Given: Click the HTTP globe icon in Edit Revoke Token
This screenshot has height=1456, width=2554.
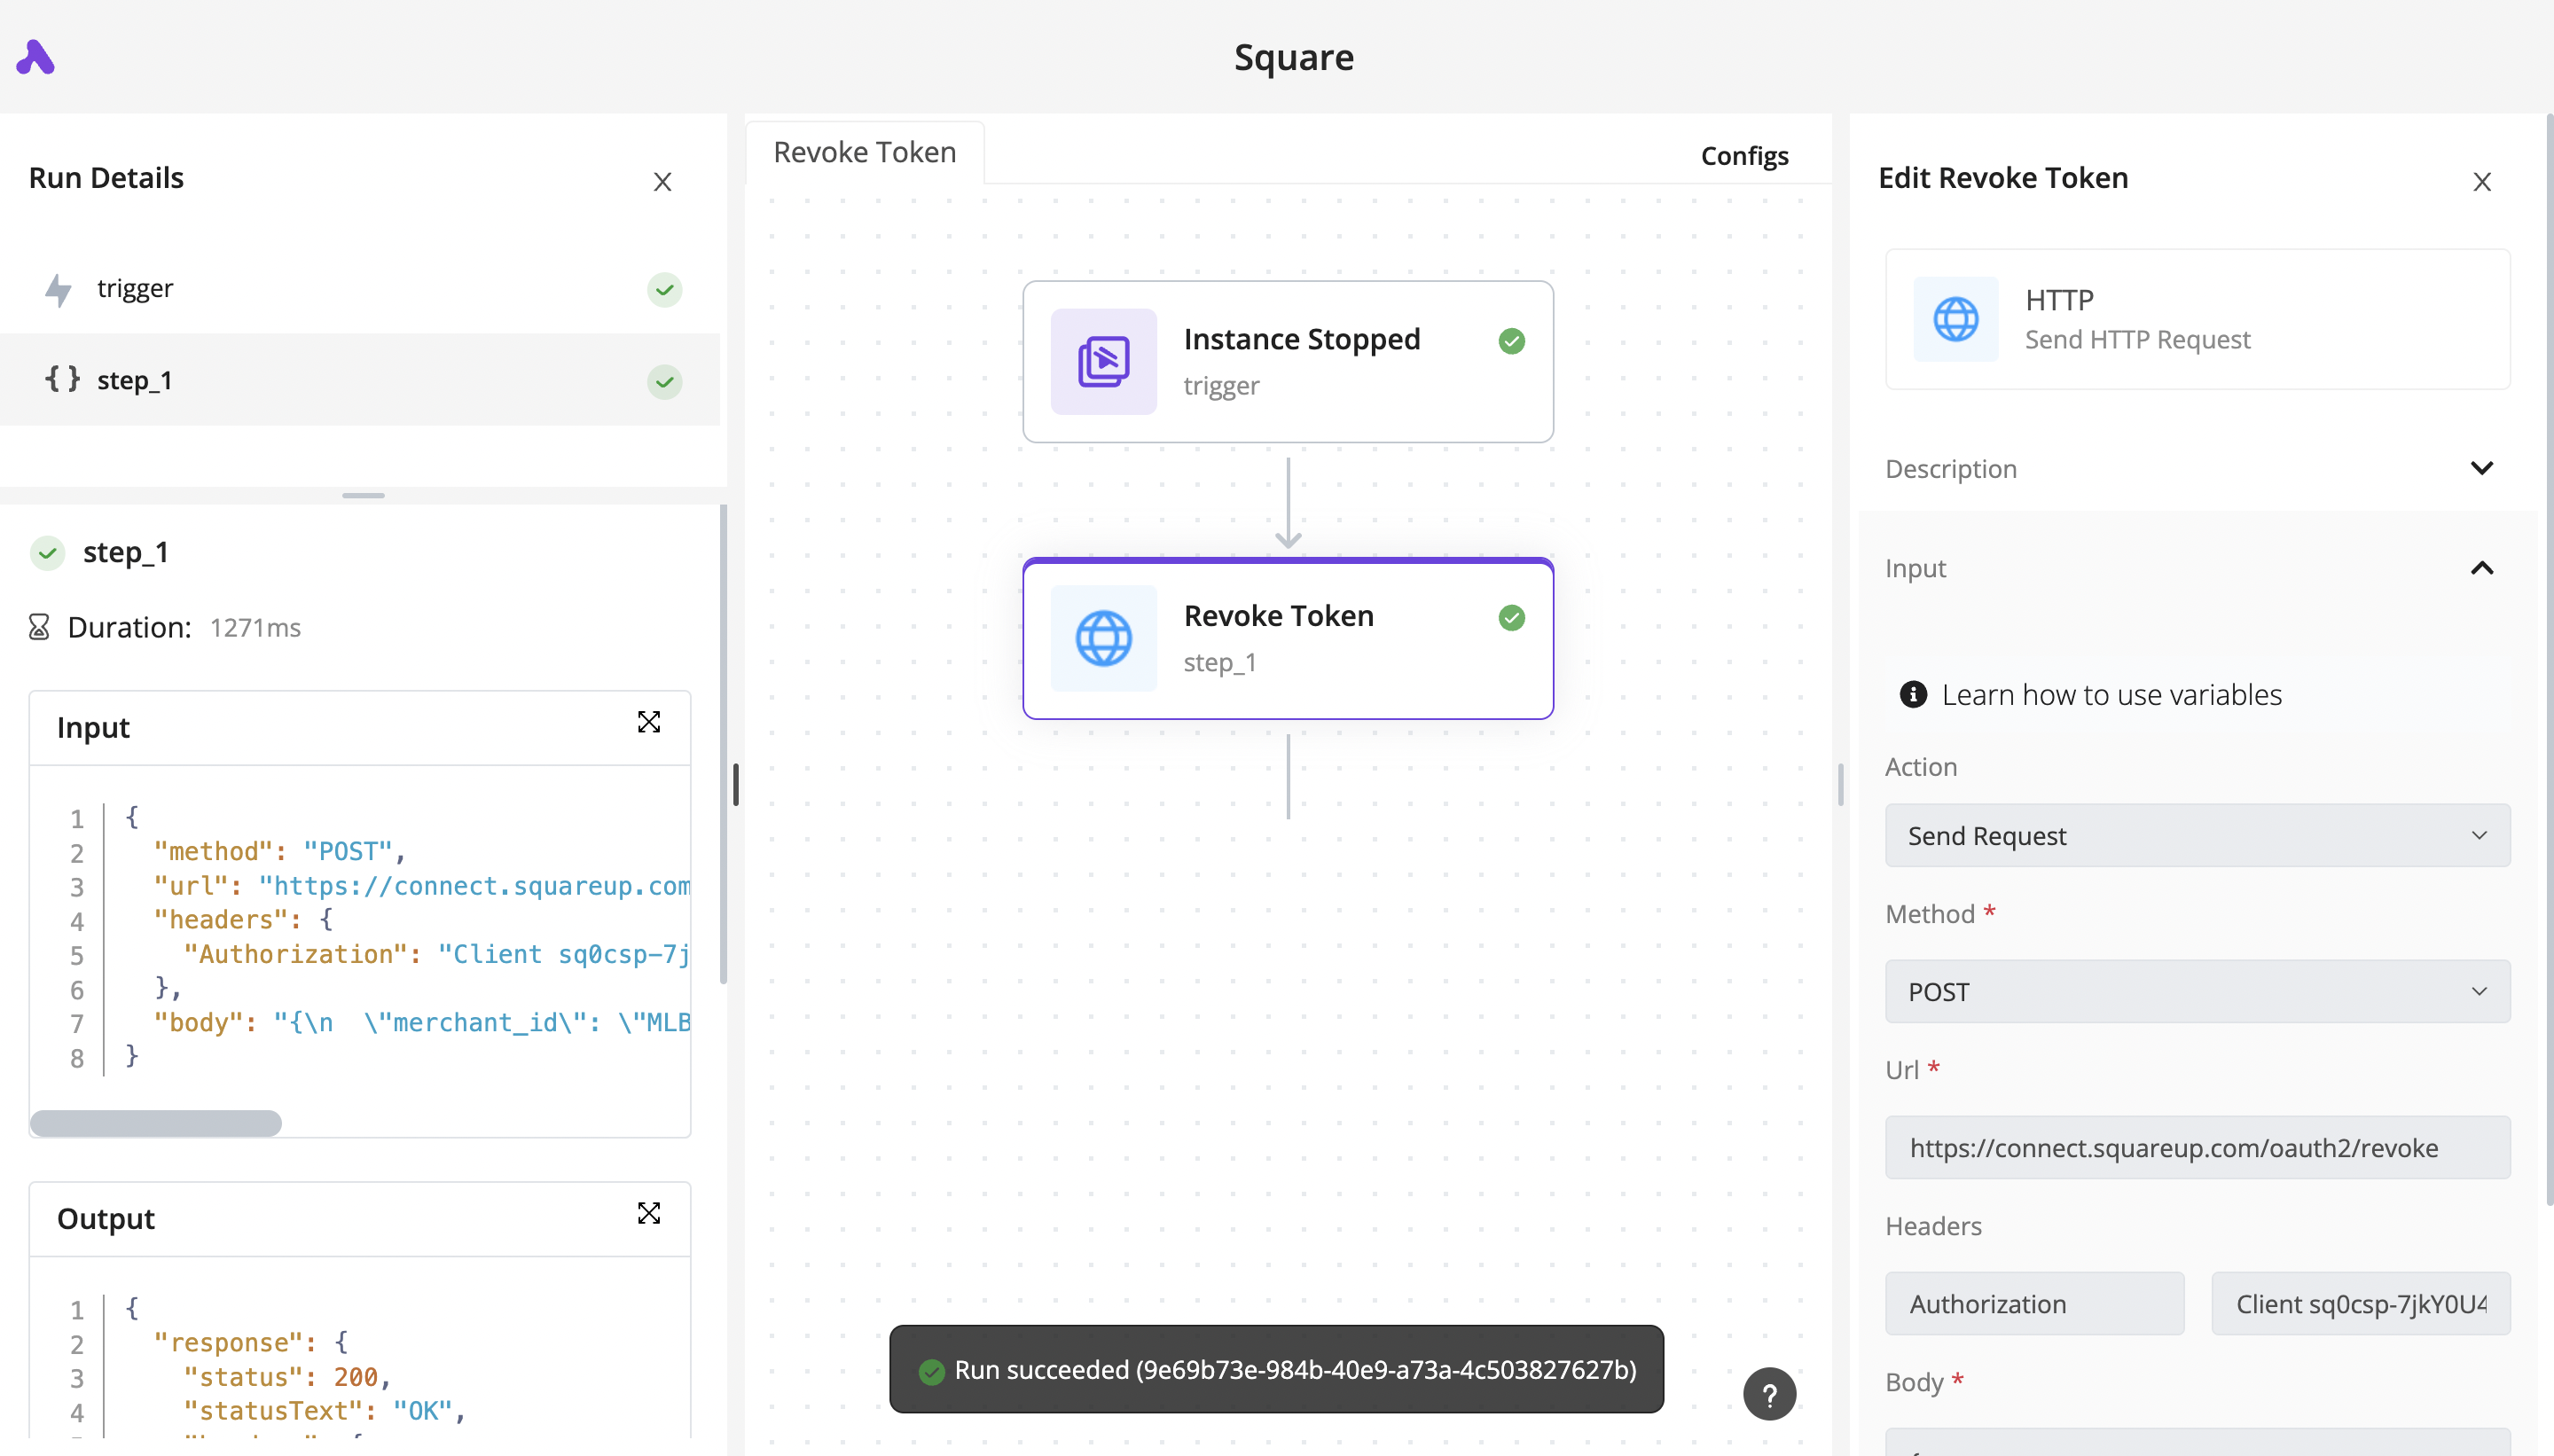Looking at the screenshot, I should pos(1955,320).
